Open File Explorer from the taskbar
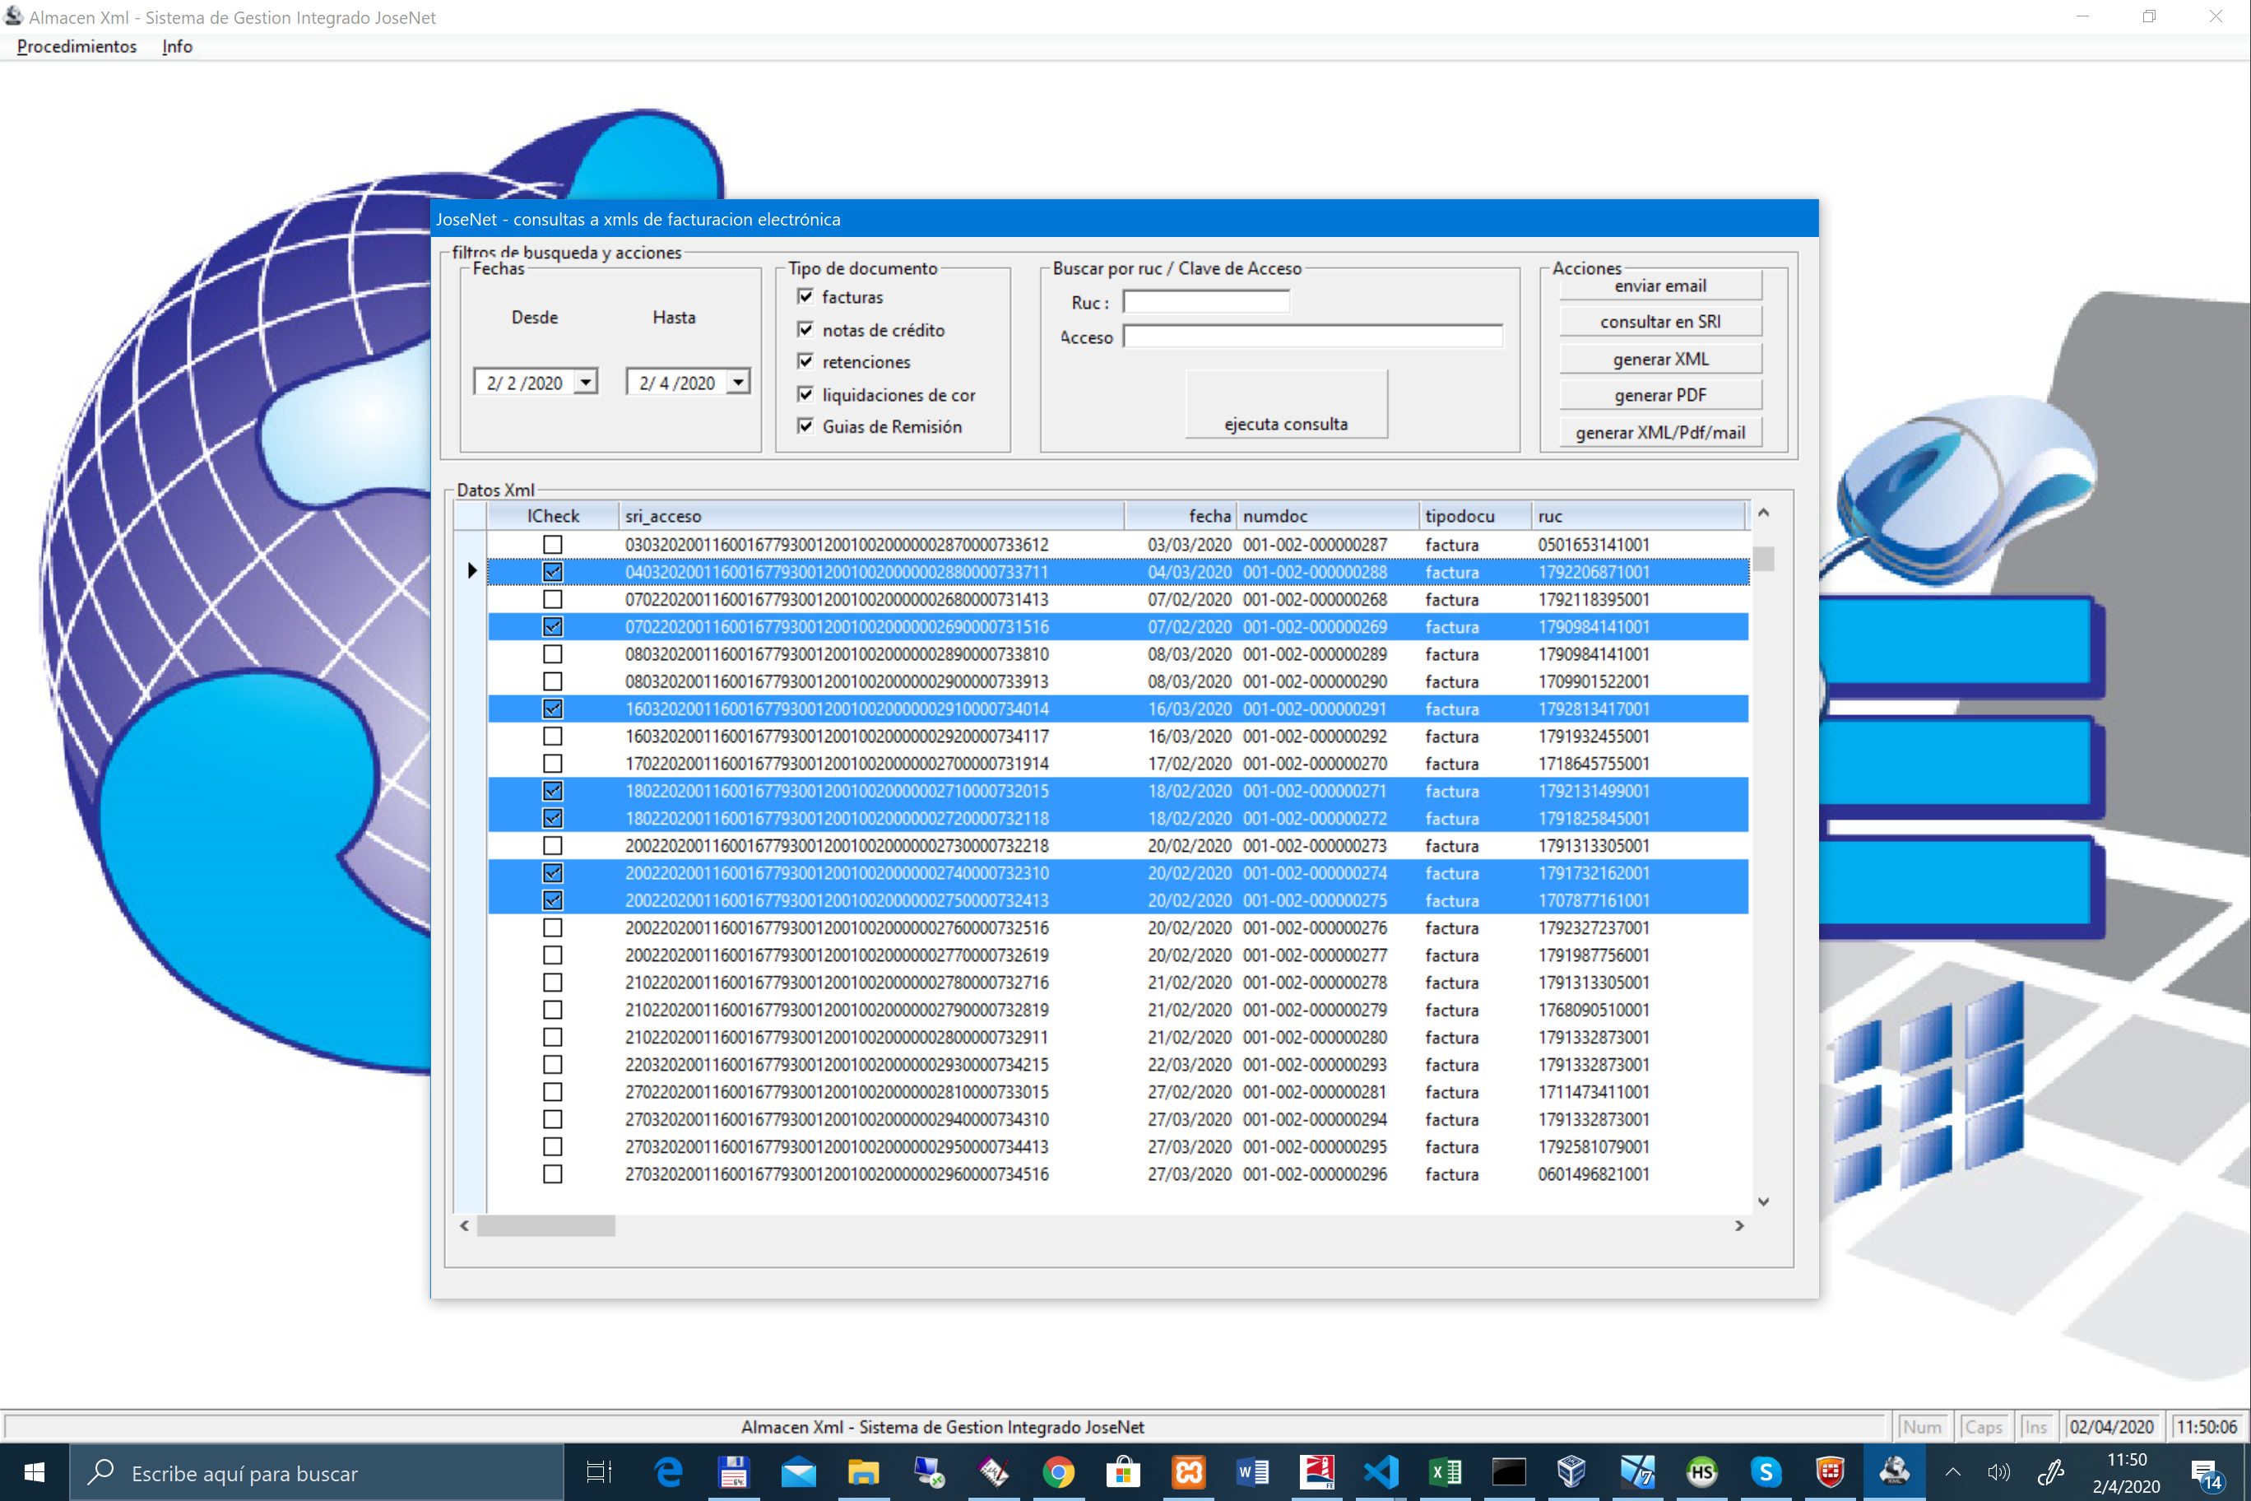Viewport: 2251px width, 1501px height. (x=863, y=1472)
